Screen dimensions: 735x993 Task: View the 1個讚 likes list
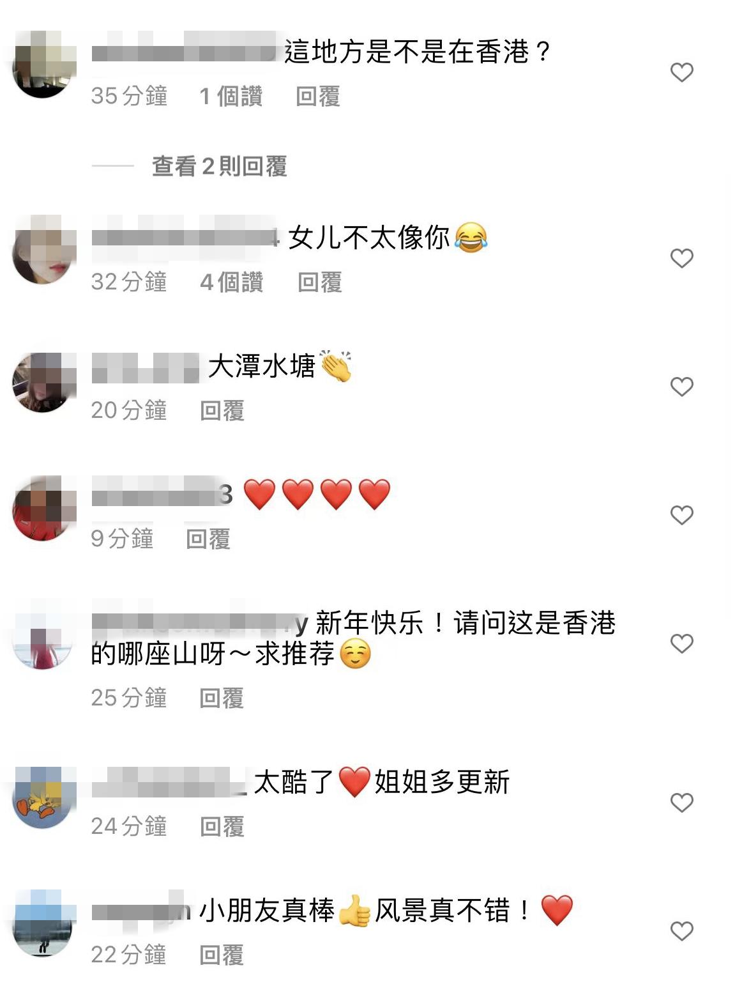(231, 96)
